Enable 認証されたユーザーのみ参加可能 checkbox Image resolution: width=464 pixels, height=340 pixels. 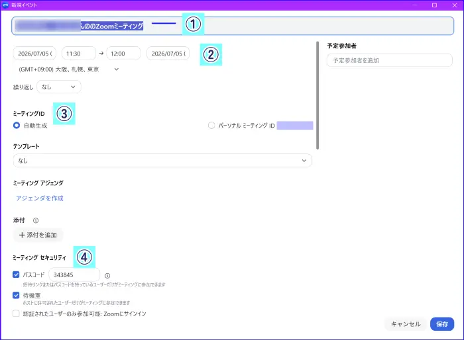coord(16,314)
